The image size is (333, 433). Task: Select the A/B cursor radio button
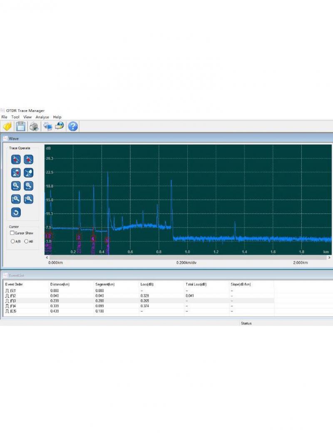point(12,241)
